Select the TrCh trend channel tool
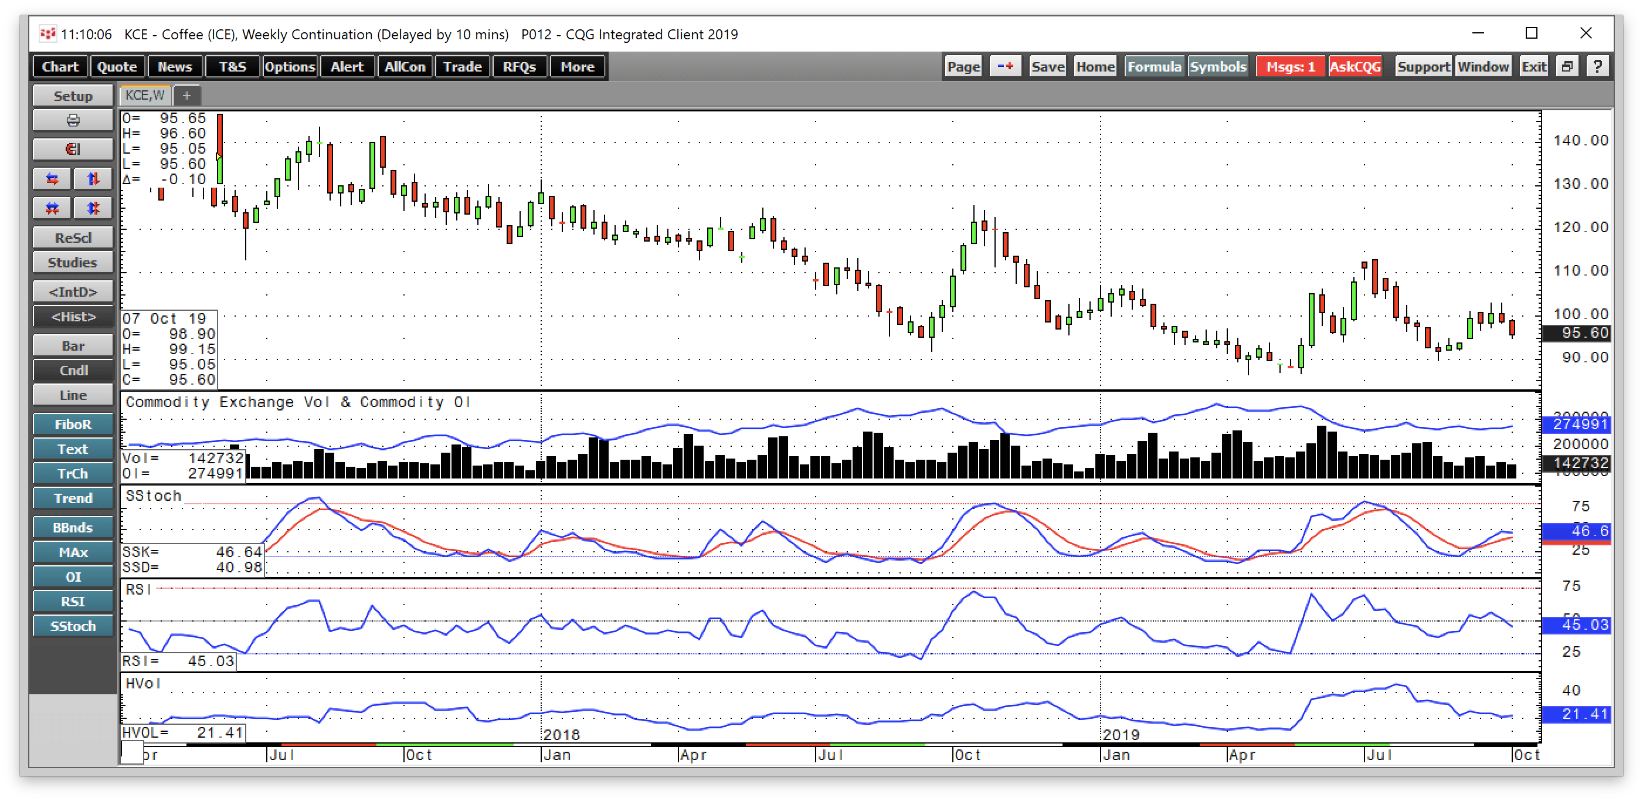Screen dimensions: 1643x801 click(x=73, y=474)
